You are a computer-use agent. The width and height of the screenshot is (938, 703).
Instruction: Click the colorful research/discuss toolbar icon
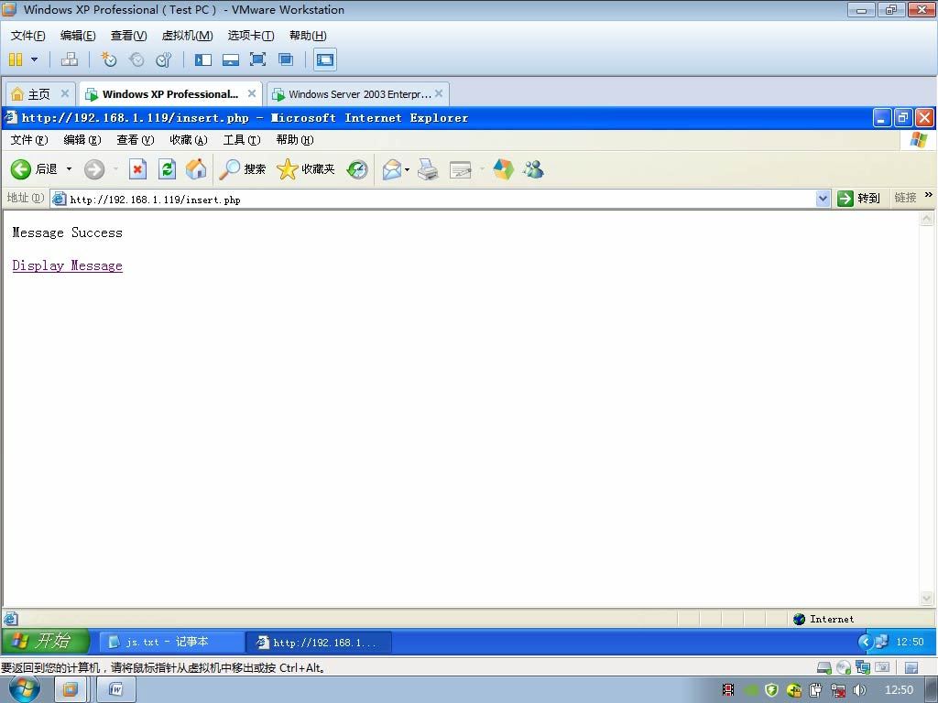coord(503,169)
